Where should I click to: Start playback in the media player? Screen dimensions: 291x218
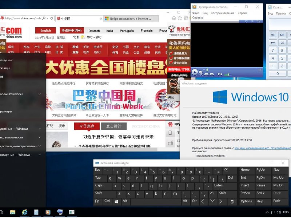tap(195, 72)
